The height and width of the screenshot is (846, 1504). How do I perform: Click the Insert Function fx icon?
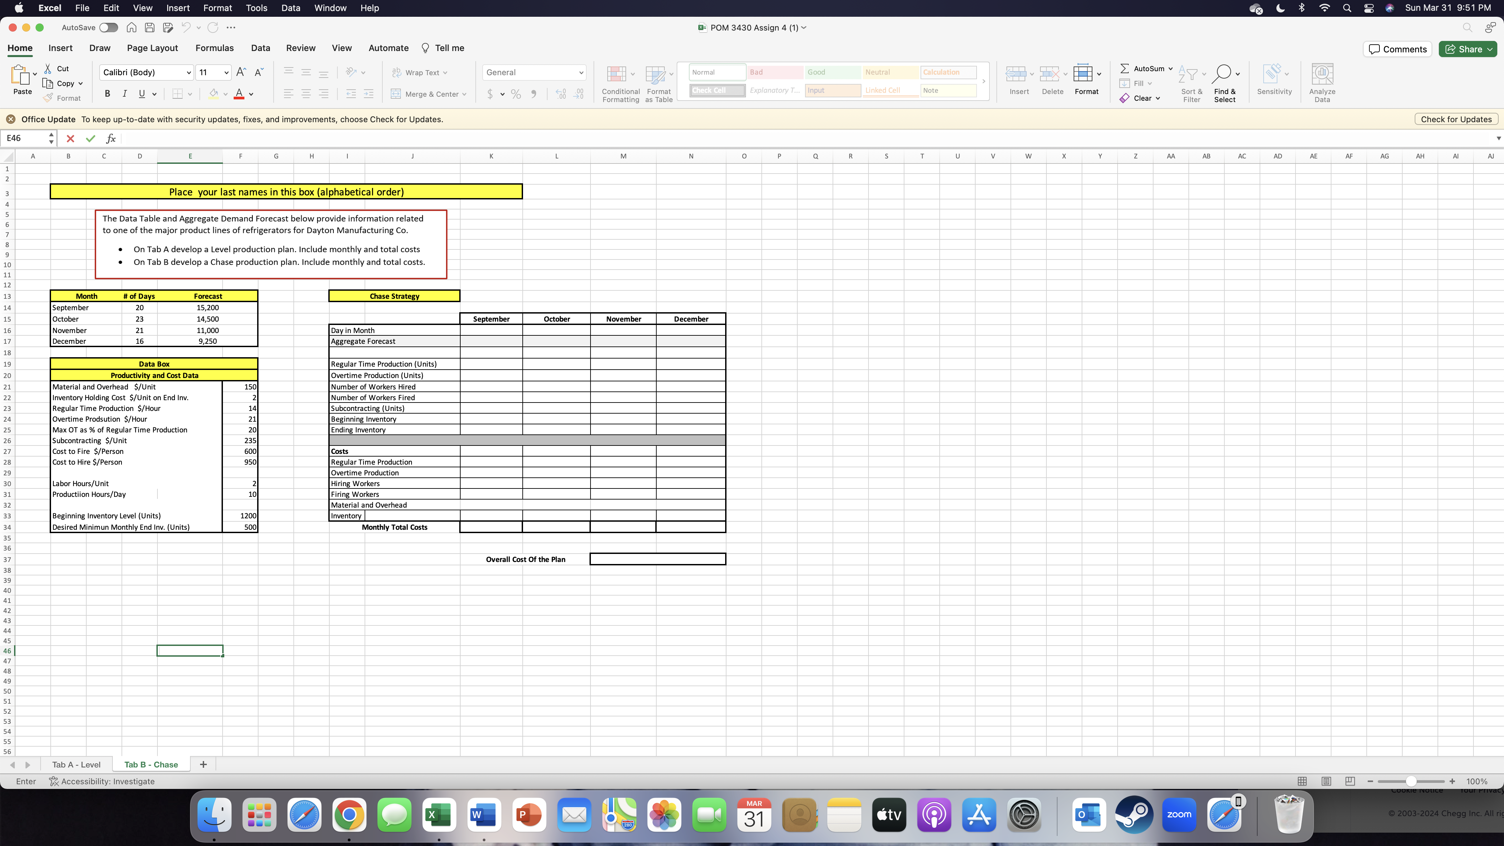(x=110, y=138)
